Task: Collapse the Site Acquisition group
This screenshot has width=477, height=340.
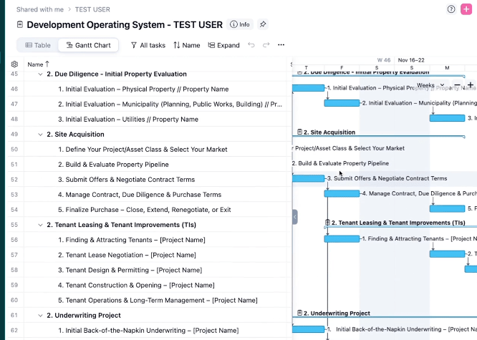Action: (40, 135)
